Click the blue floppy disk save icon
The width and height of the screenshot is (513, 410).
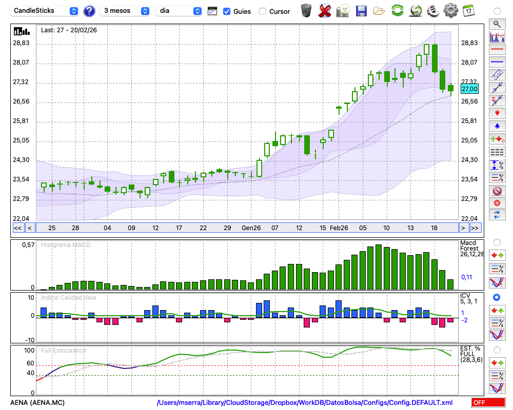[x=361, y=10]
